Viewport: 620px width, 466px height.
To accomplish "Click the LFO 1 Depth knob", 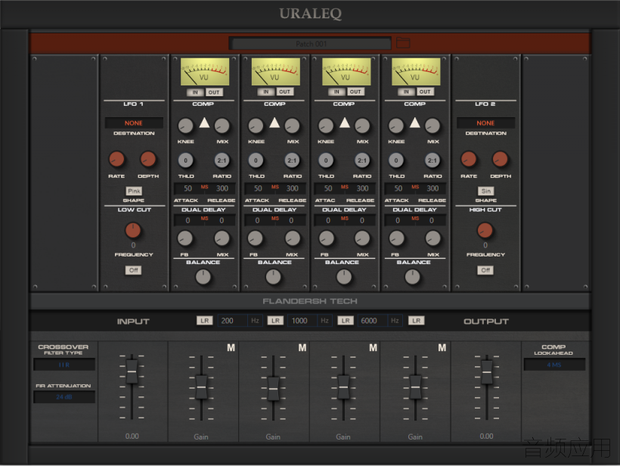I will coord(148,159).
